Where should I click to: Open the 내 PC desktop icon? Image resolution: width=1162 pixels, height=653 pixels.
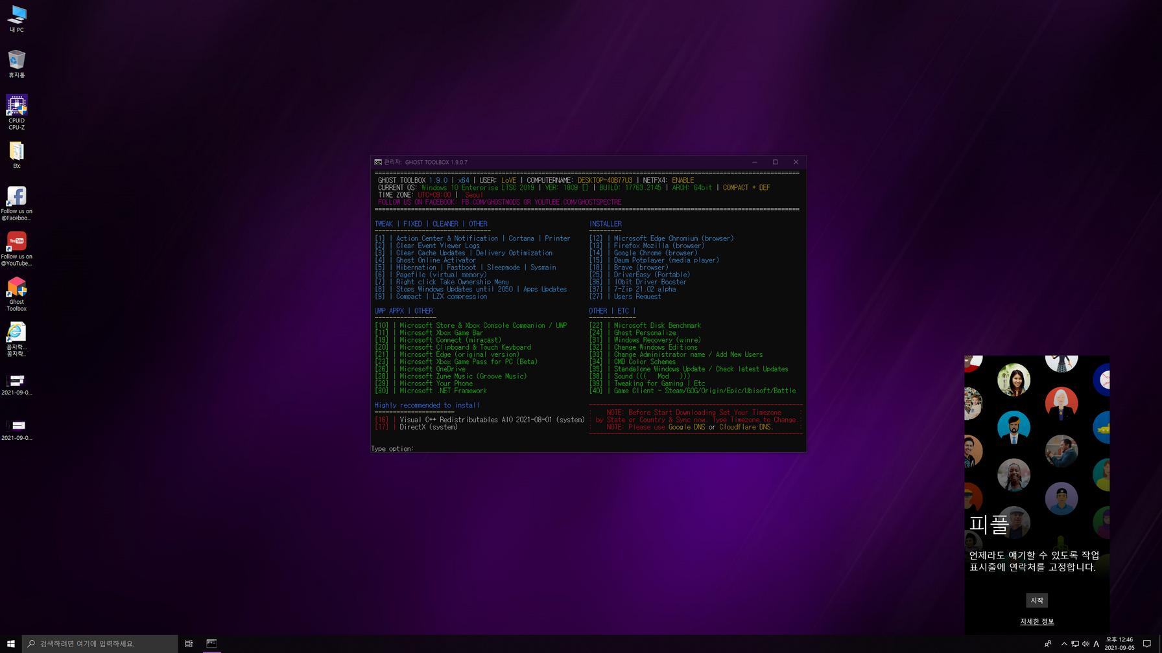pos(17,19)
